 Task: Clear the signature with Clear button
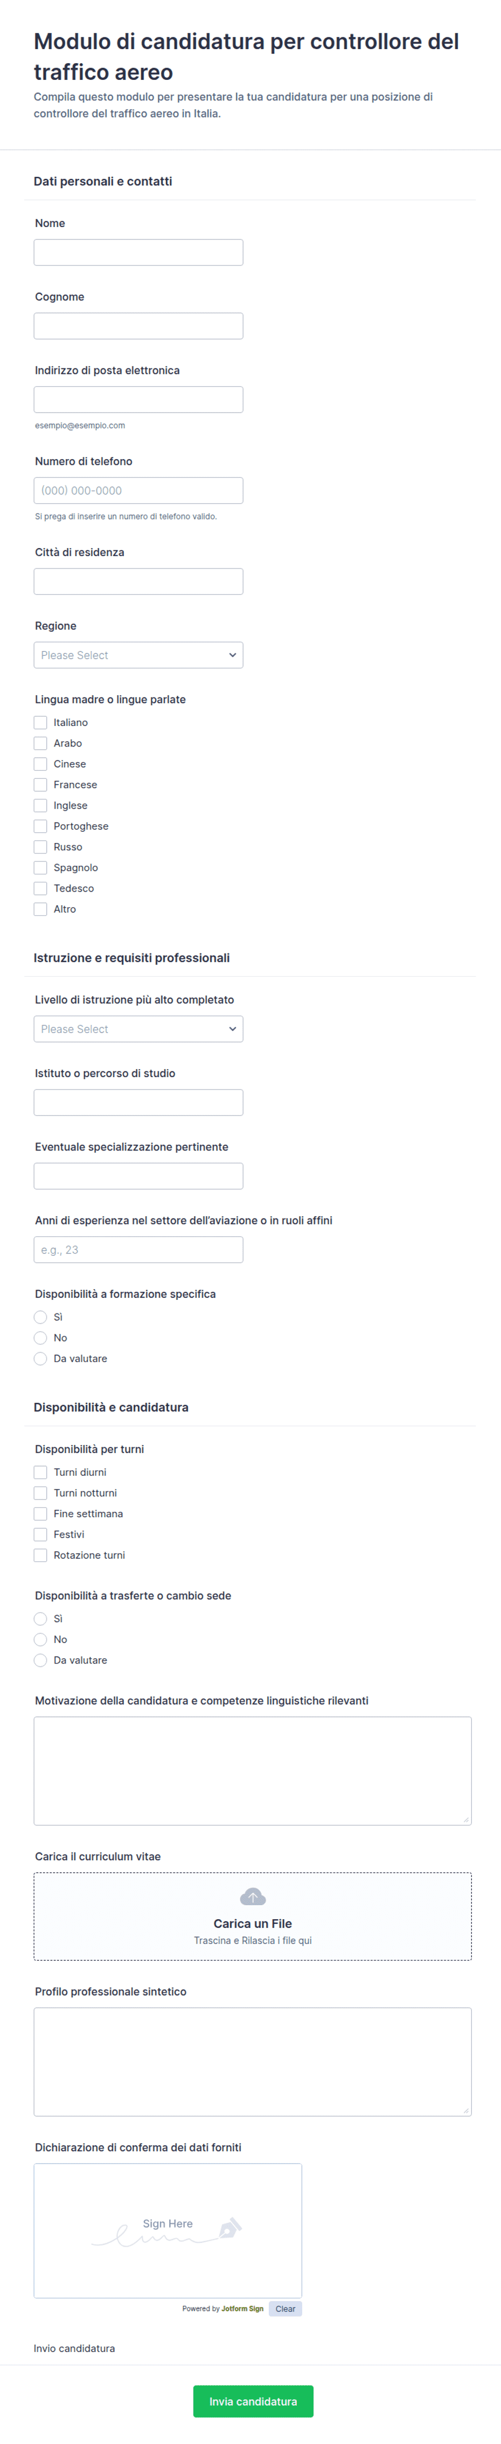[x=285, y=2308]
